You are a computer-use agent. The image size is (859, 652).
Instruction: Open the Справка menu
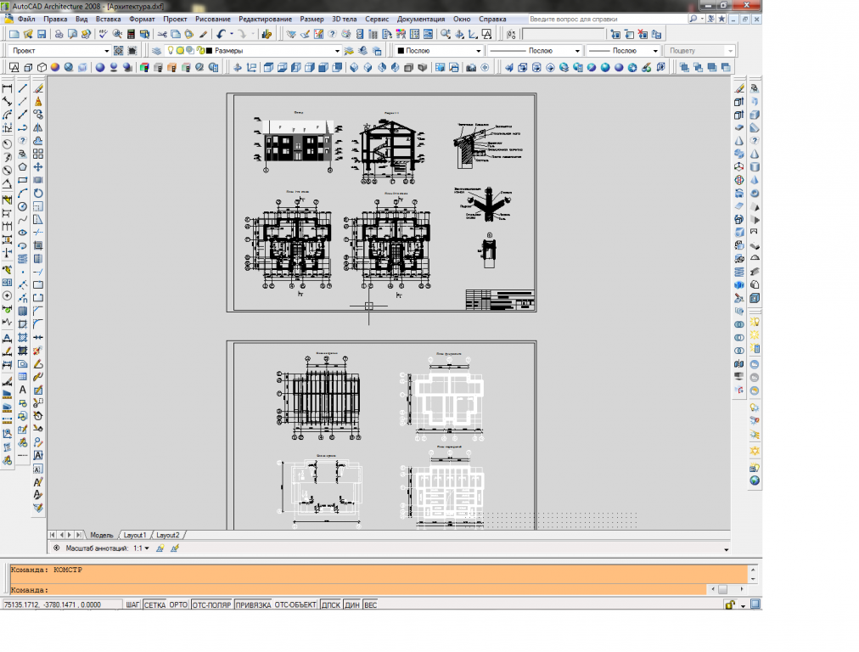tap(492, 19)
